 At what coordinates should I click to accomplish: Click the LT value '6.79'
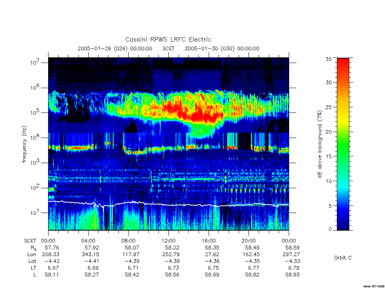pyautogui.click(x=294, y=268)
